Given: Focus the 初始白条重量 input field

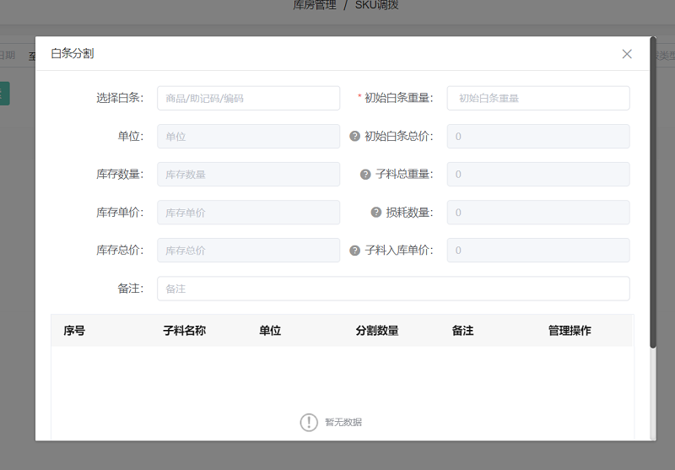Looking at the screenshot, I should click(x=537, y=98).
